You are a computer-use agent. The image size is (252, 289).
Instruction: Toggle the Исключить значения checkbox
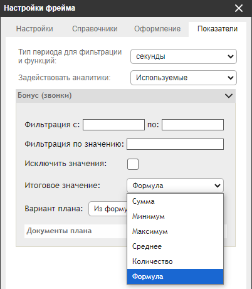pos(133,164)
